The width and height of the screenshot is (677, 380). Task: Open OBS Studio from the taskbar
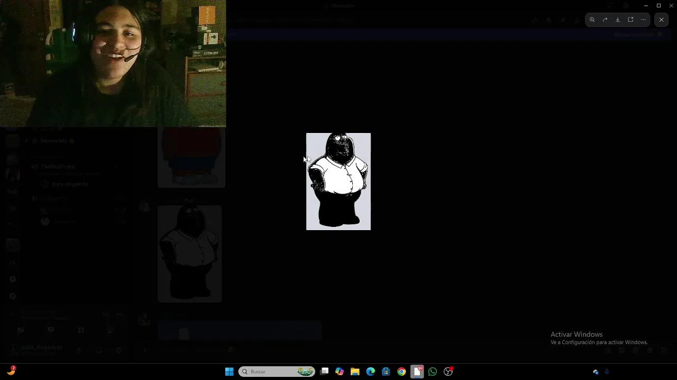tap(449, 372)
